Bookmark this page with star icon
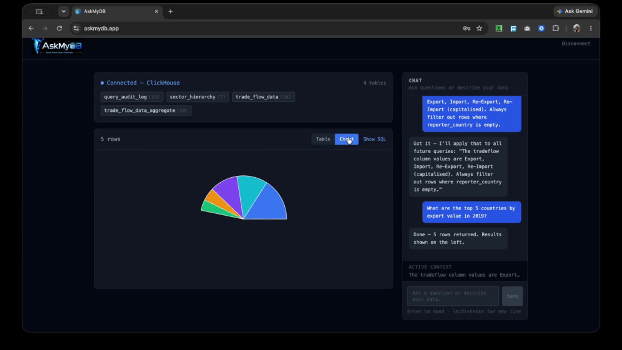 479,28
